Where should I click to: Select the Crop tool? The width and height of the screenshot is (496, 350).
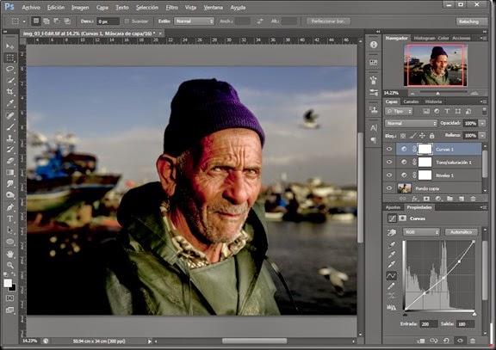click(x=10, y=92)
